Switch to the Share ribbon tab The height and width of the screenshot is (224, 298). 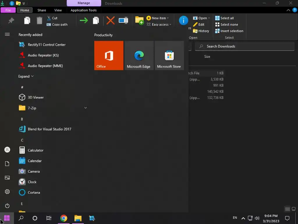point(42,10)
